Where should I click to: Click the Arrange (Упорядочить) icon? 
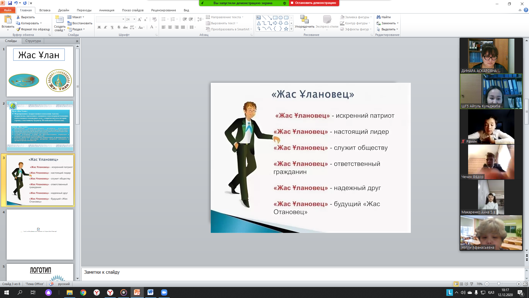tap(304, 19)
